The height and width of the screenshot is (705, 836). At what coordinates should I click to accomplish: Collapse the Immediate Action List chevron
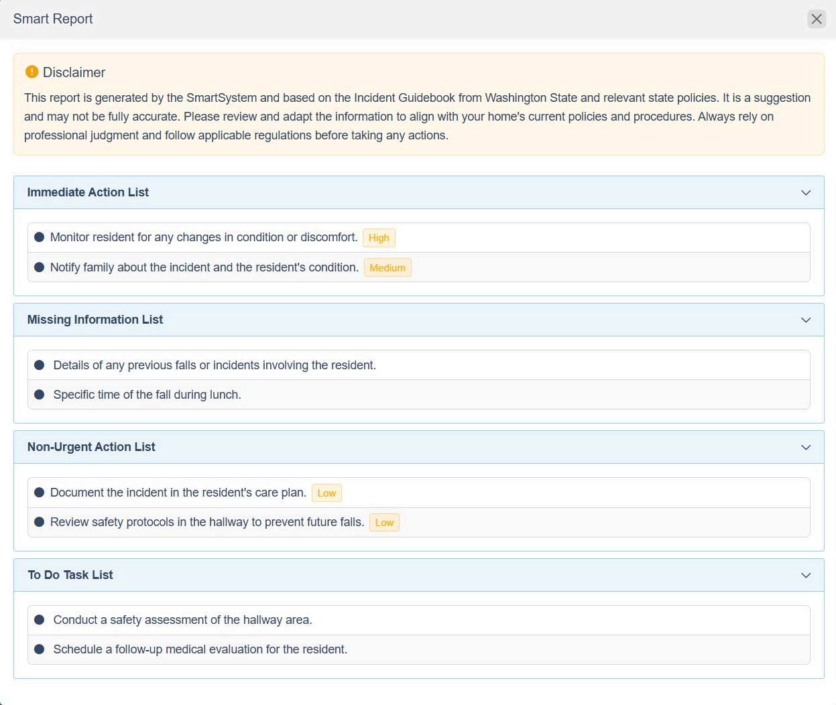pos(805,193)
